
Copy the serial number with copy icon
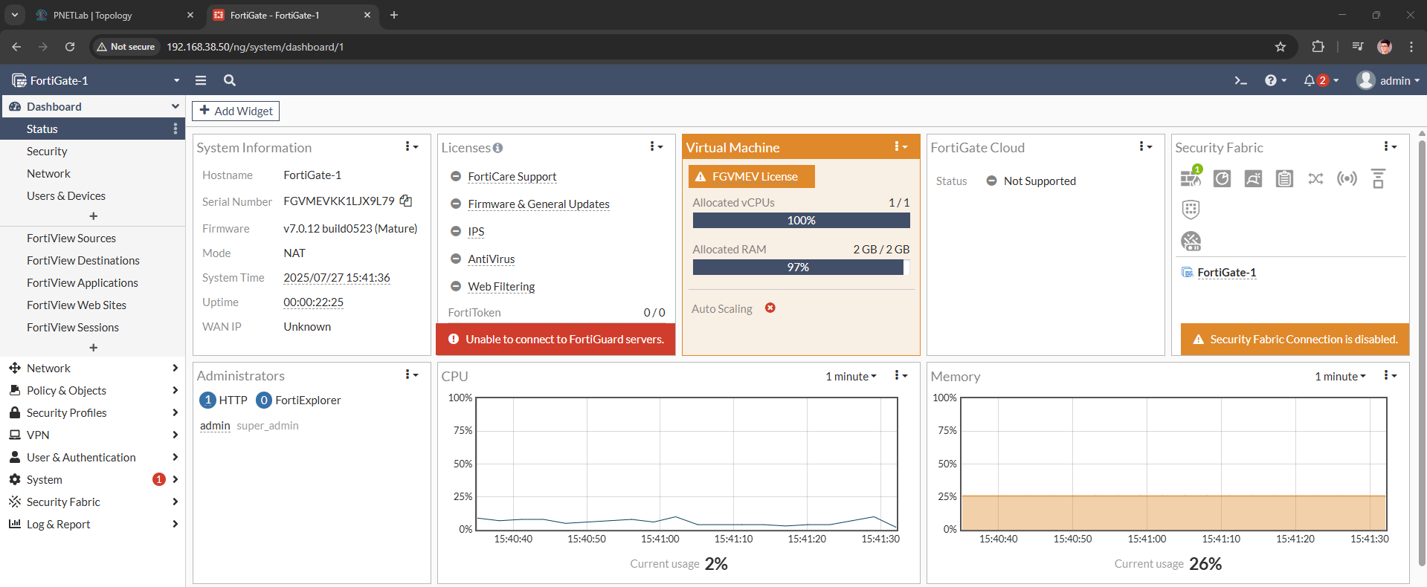tap(406, 201)
